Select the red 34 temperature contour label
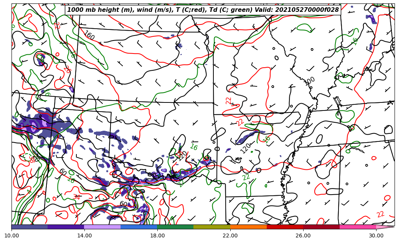Screen dimensions: 398x242 pos(76,197)
